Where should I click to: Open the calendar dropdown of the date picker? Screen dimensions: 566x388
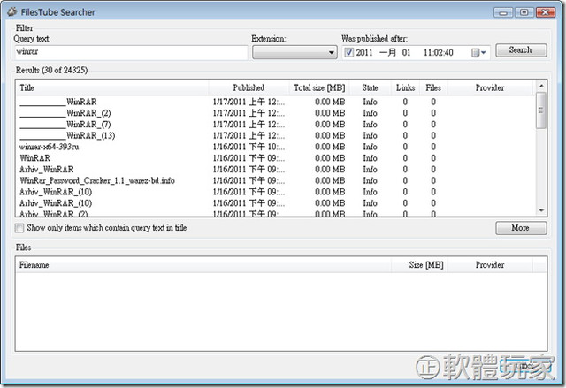pos(479,53)
